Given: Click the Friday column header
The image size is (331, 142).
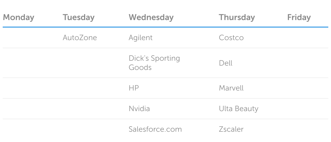Looking at the screenshot, I should pos(299,17).
